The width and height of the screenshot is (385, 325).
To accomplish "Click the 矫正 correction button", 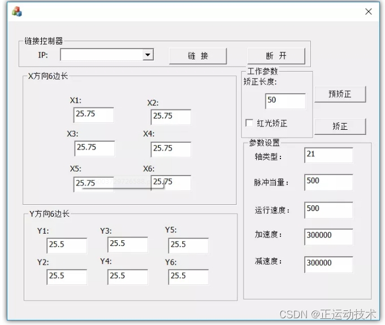I will coord(340,126).
